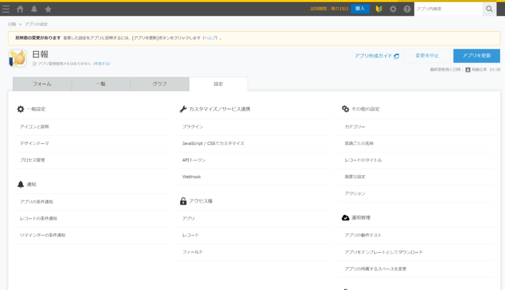
Task: Open notifications via the bell icon
Action: [x=33, y=8]
